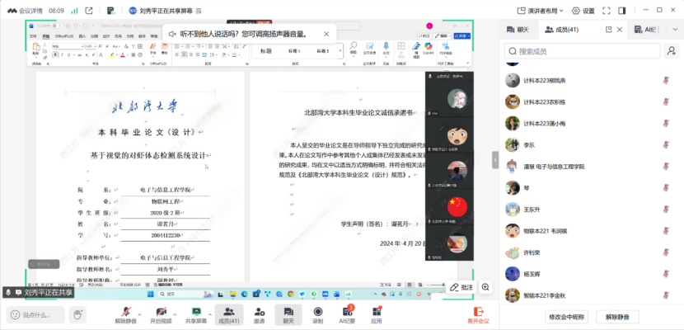Viewport: 684px width, 330px height.
Task: Start sharing with 共享屏幕 icon
Action: point(194,312)
